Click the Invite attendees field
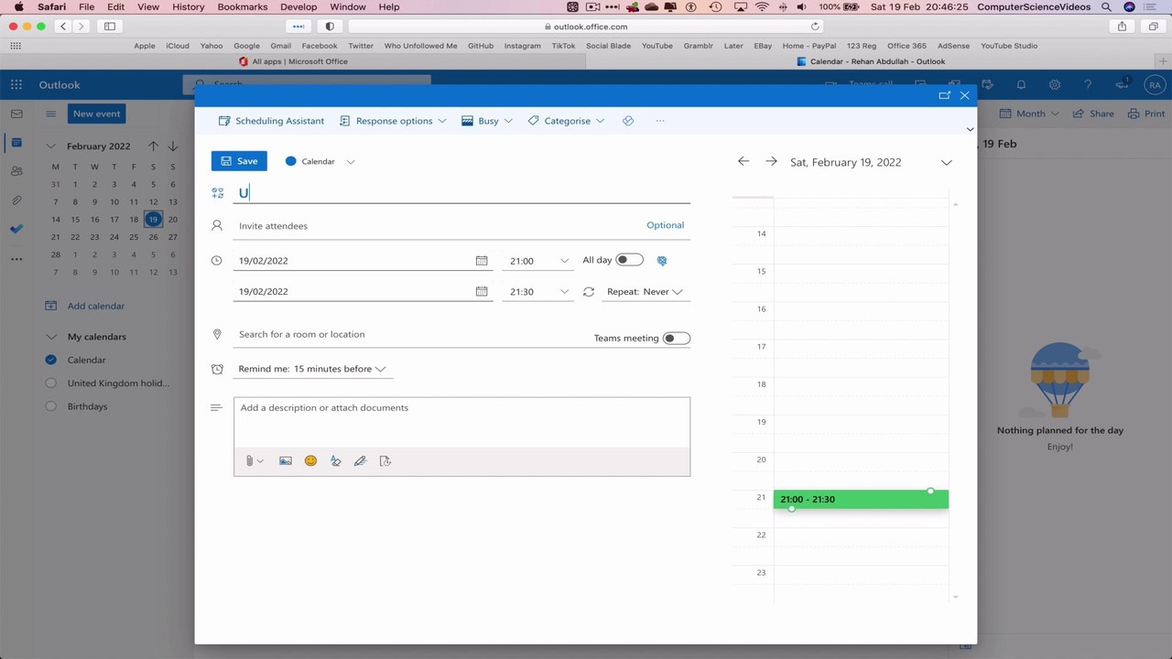1172x659 pixels. point(438,225)
